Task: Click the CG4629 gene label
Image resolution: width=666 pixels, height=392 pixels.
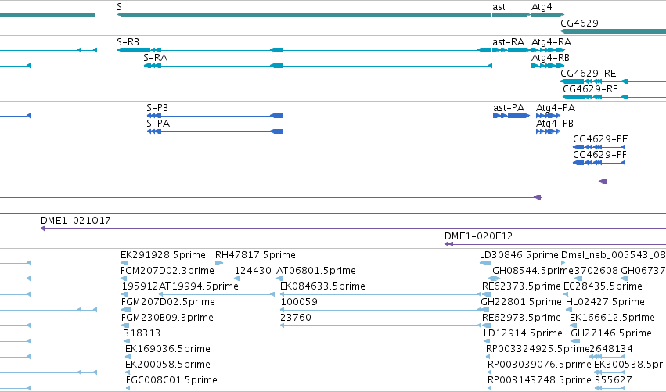Action: [x=579, y=23]
